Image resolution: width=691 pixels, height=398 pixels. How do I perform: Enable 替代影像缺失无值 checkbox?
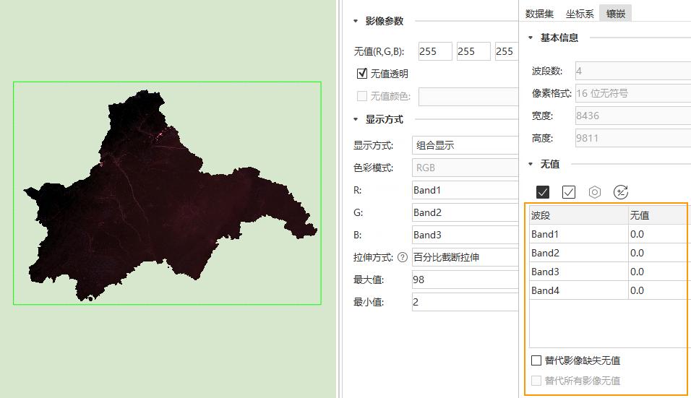point(536,360)
